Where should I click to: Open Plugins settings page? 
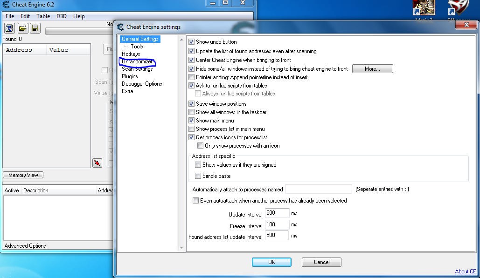(x=130, y=76)
